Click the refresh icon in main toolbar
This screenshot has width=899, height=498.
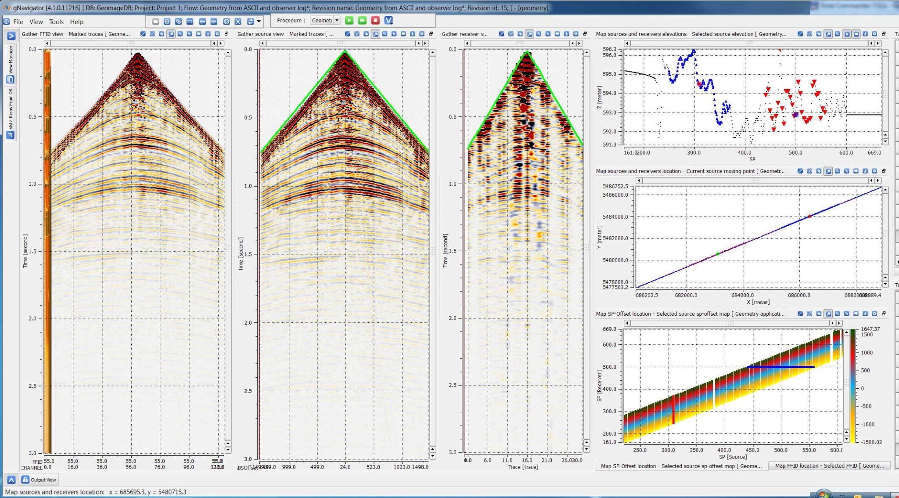tap(250, 22)
